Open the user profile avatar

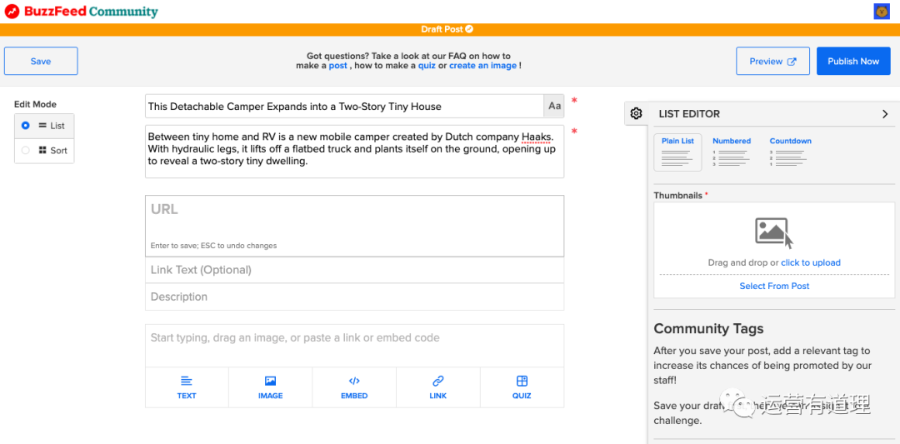(881, 12)
